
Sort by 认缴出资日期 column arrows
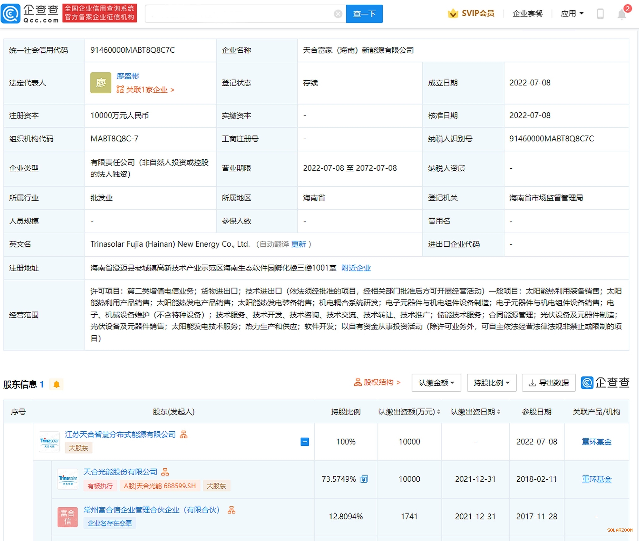(499, 412)
